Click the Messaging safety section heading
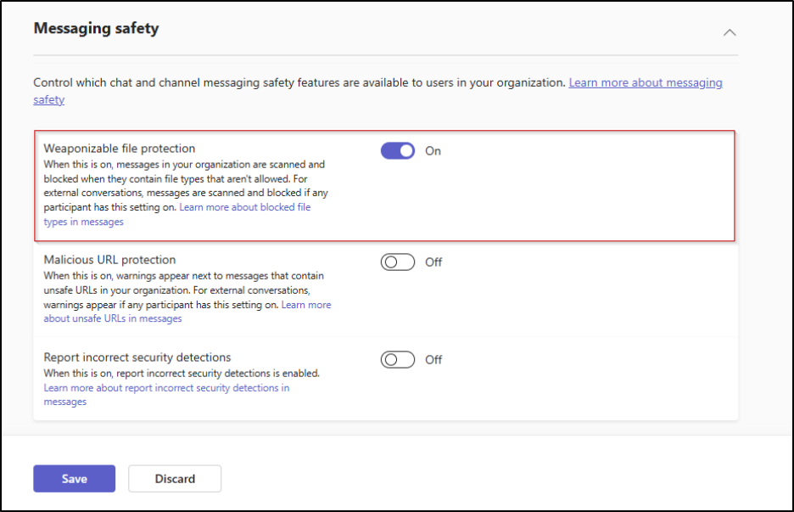 96,28
